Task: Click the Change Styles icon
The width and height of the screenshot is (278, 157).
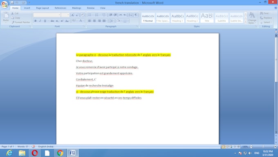Action: 252,18
